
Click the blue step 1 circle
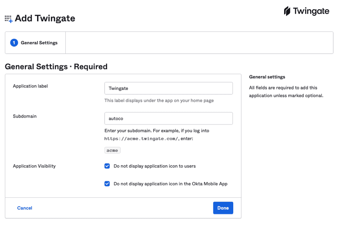(x=14, y=43)
